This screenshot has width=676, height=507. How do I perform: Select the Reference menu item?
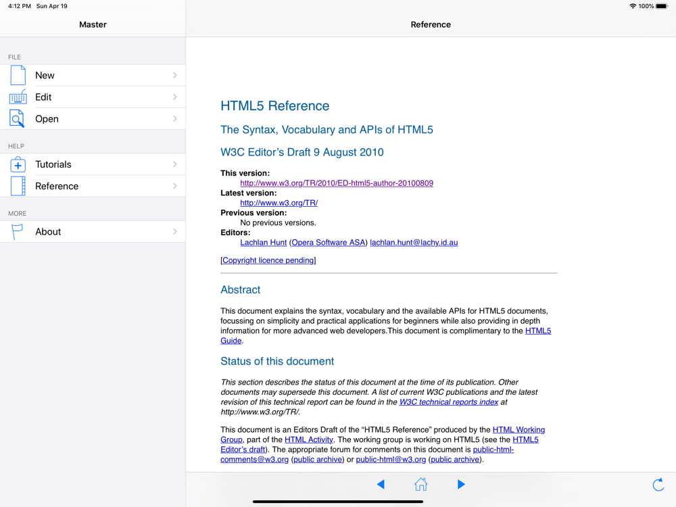[93, 187]
